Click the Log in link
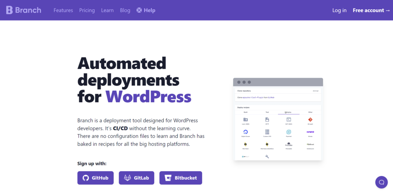393x196 pixels. pyautogui.click(x=339, y=10)
